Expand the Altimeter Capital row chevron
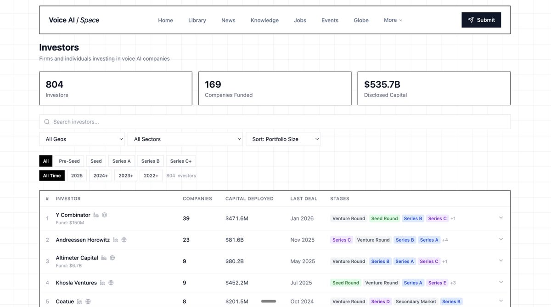This screenshot has width=551, height=307. tap(501, 261)
